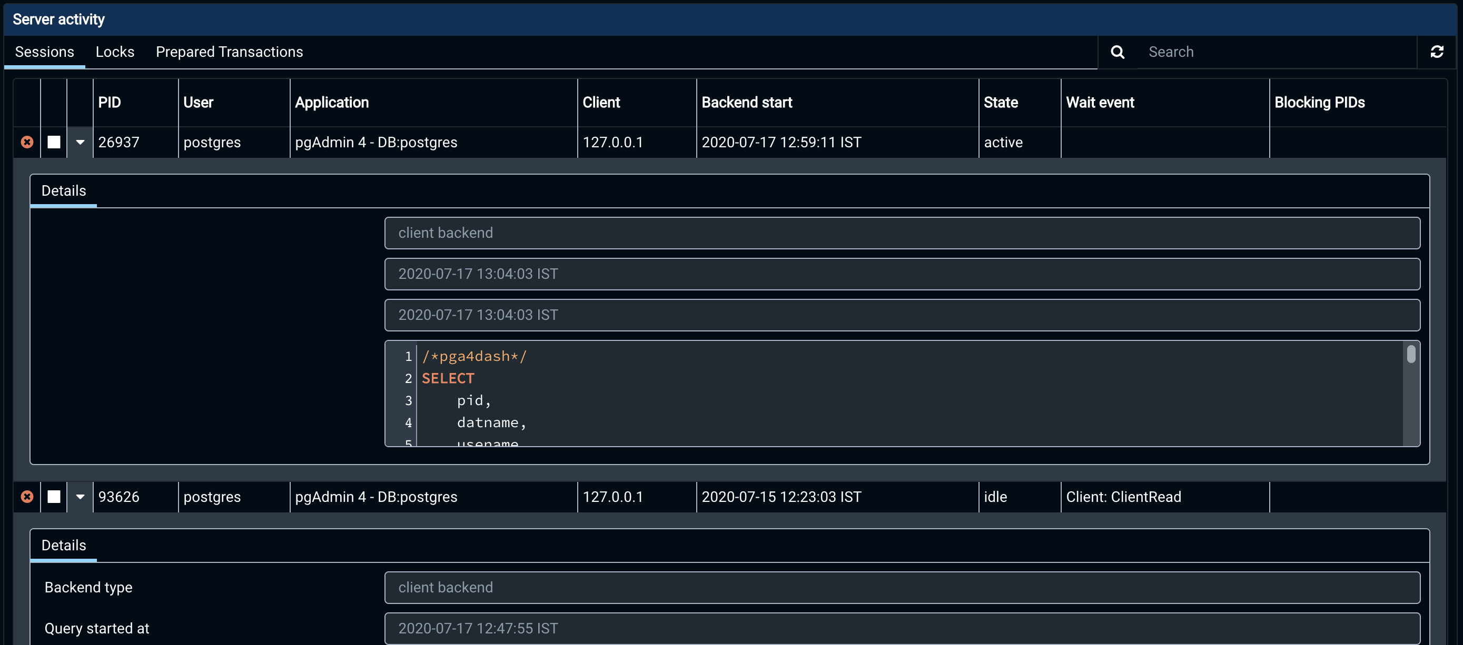Click the first Details tab
The height and width of the screenshot is (645, 1463).
[64, 191]
